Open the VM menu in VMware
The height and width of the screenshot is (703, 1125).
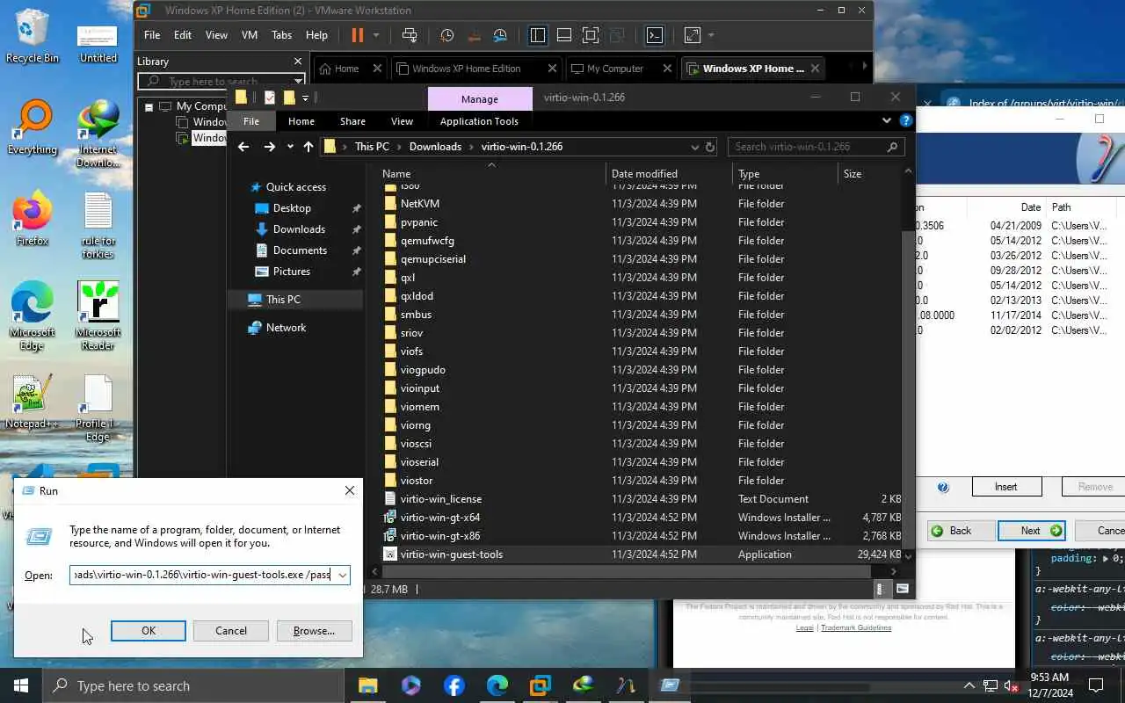(x=250, y=35)
